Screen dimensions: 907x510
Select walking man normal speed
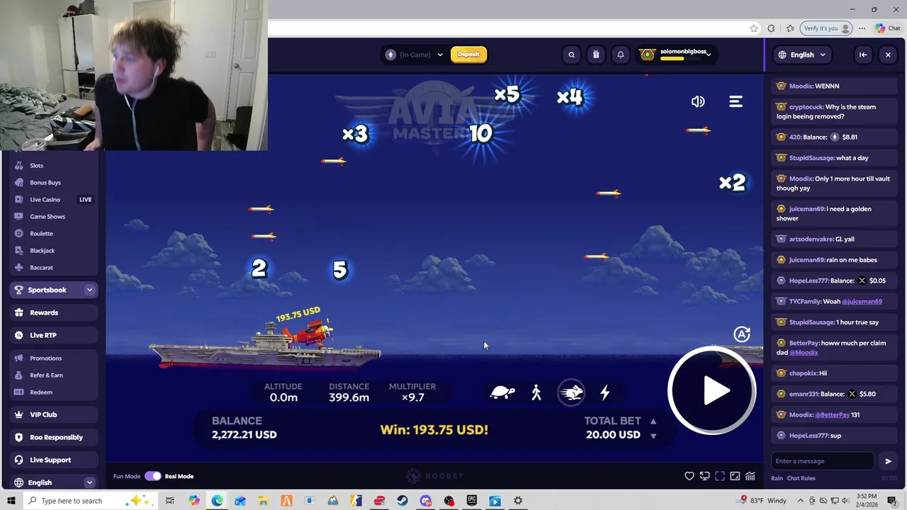(x=536, y=392)
